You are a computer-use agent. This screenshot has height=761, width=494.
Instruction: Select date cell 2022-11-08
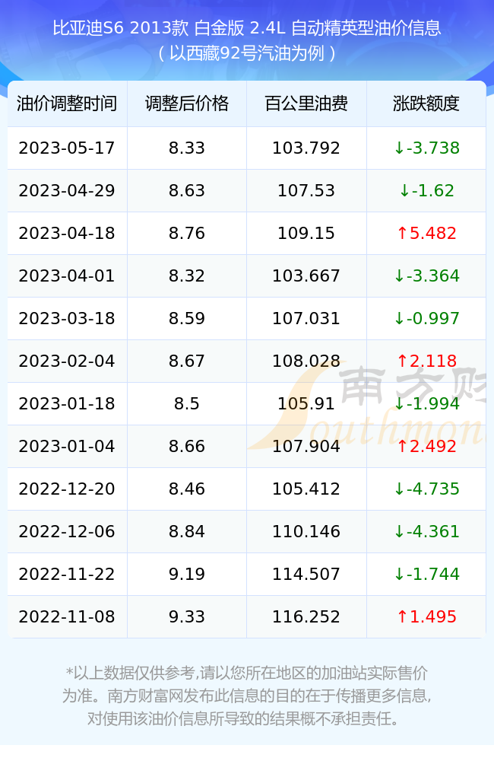(67, 617)
